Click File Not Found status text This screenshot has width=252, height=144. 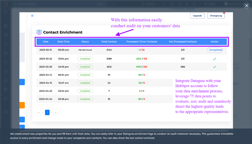click(85, 50)
